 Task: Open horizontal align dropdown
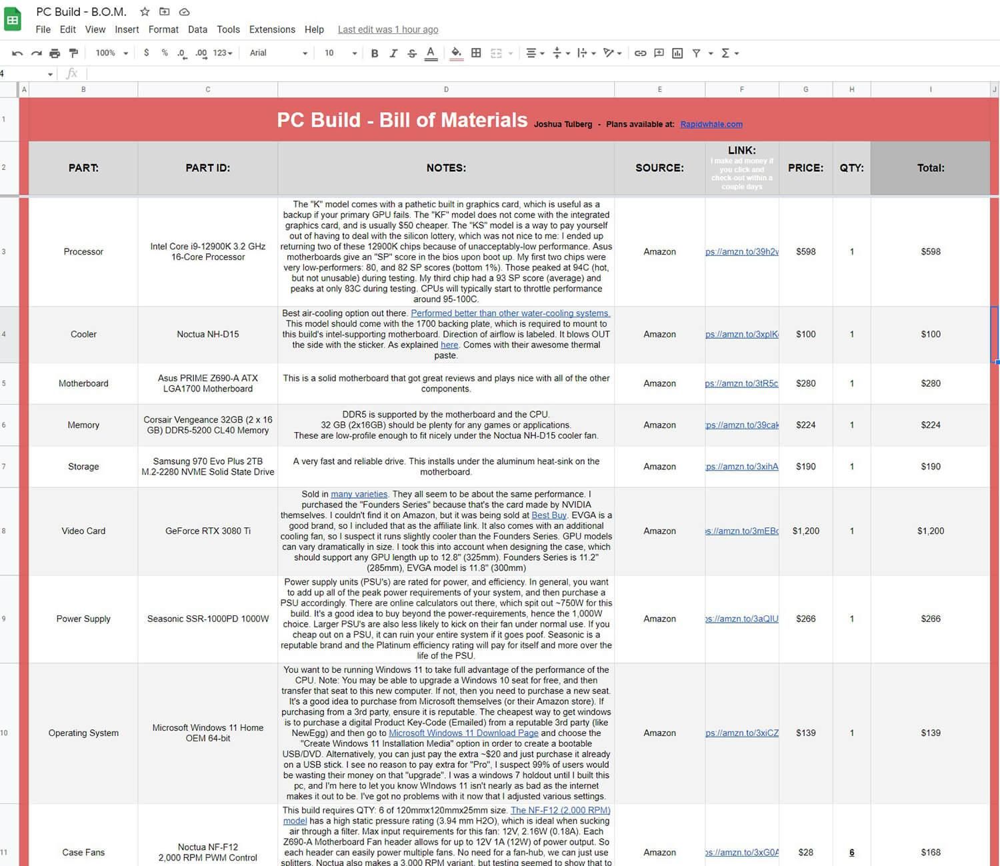tap(535, 53)
